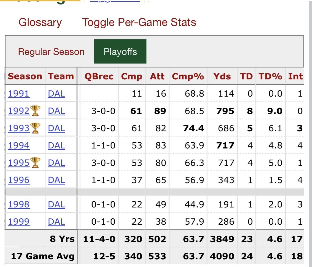The image size is (312, 267).
Task: Click the trophy icon beside 1995
Action: point(35,162)
